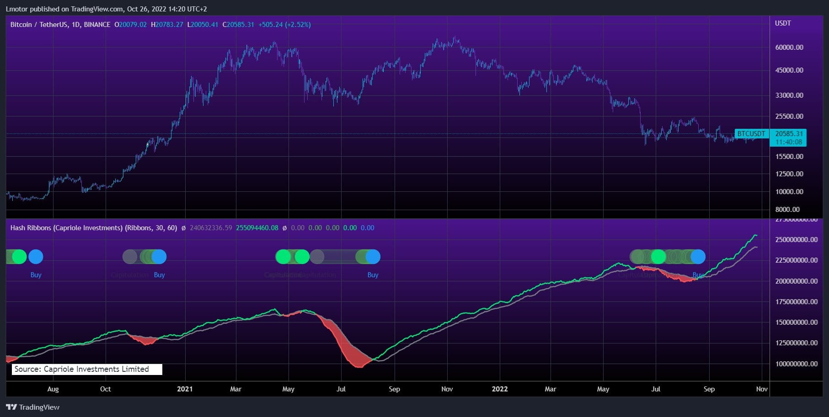Click the blue marker above the July 2022 Buy label
Viewport: 829px width, 417px height.
697,257
